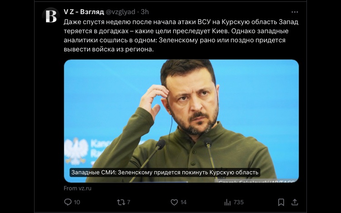Image resolution: width=341 pixels, height=213 pixels.
Task: Share the post using the upload arrow icon
Action: click(295, 202)
